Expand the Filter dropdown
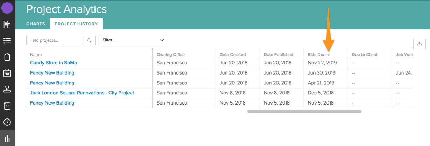Screen dimensions: 430x146 pyautogui.click(x=133, y=40)
